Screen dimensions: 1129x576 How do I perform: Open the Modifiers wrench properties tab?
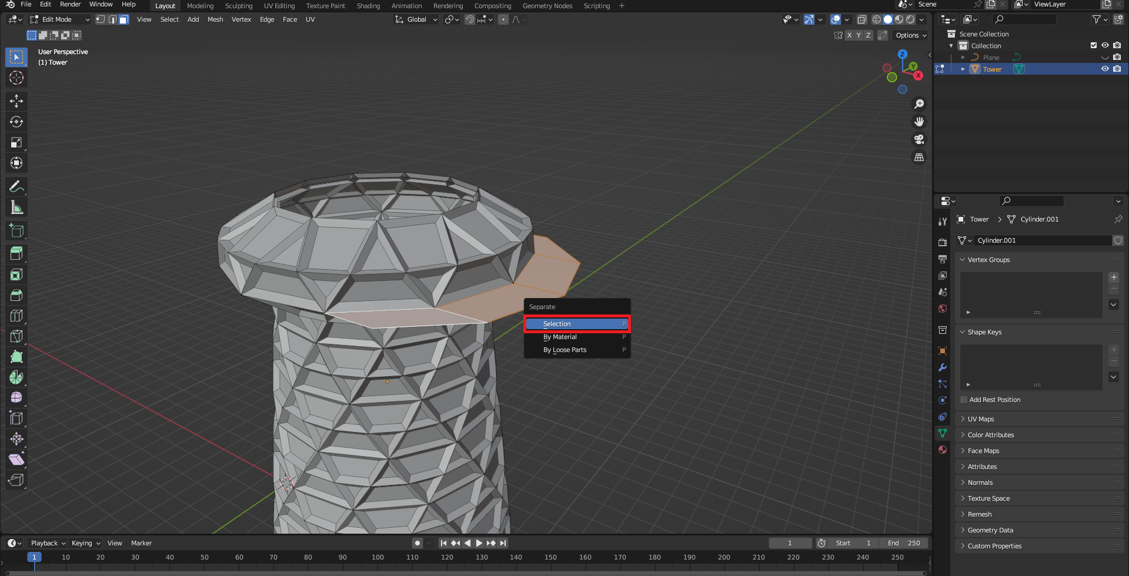point(943,367)
